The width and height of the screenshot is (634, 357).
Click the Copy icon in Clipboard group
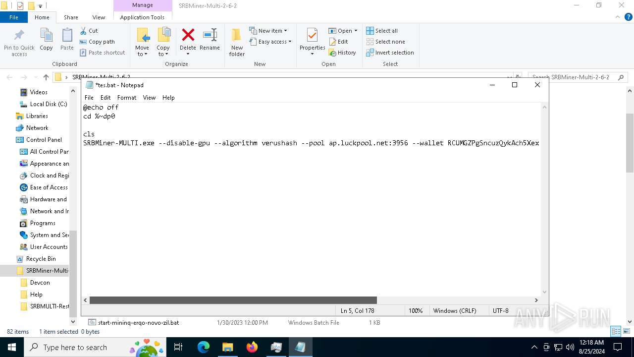[46, 36]
